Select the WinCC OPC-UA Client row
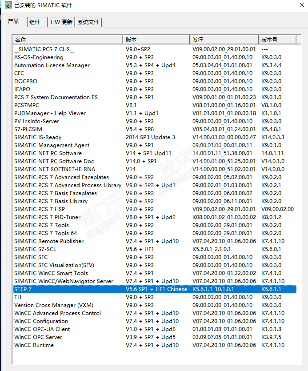 point(155,329)
